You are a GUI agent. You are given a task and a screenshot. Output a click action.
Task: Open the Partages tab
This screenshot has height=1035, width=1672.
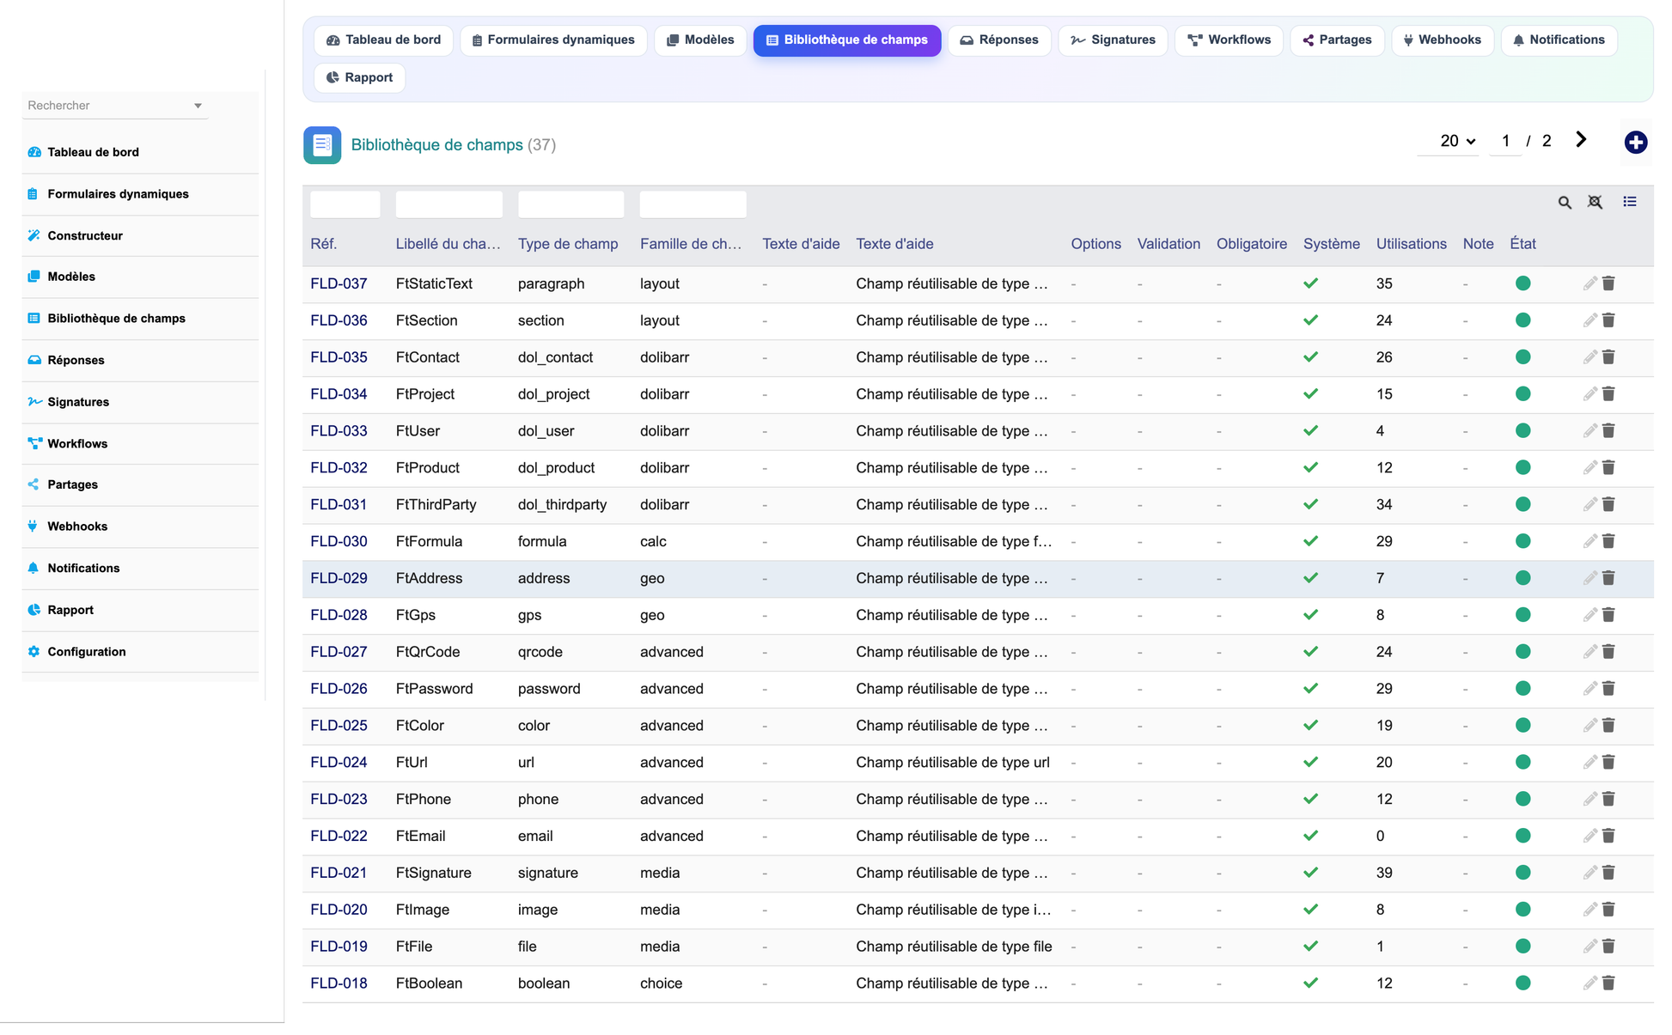tap(1337, 40)
